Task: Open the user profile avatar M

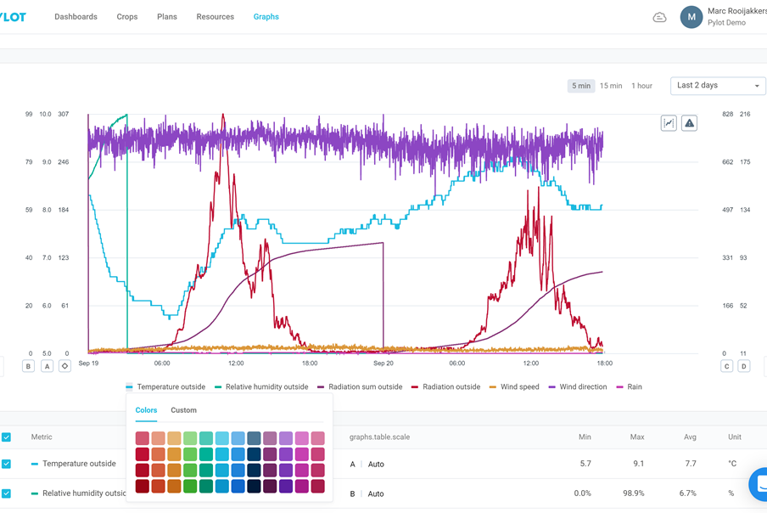Action: click(691, 17)
